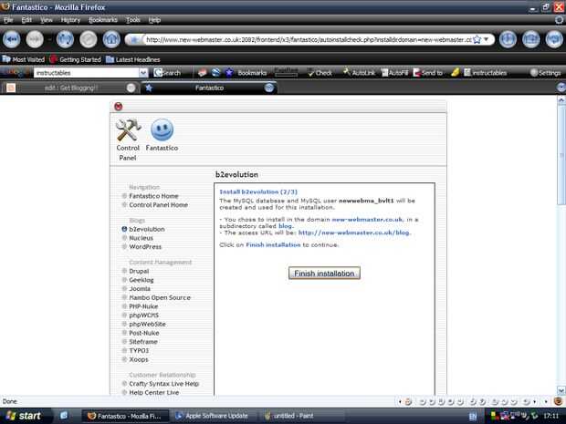Open the Bookmarks menu
This screenshot has height=424, width=566.
point(103,20)
